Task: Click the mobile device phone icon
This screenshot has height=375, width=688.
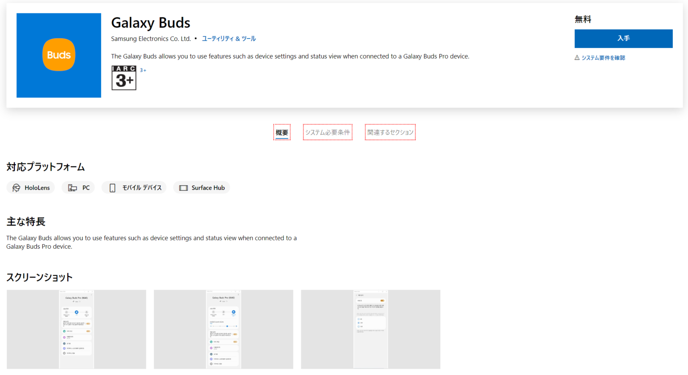Action: 112,188
